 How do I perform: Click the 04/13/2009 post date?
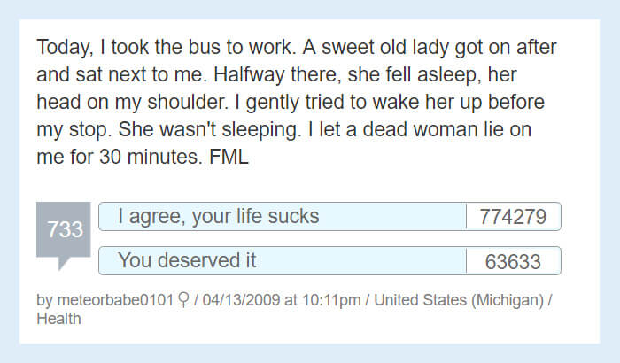click(x=241, y=300)
